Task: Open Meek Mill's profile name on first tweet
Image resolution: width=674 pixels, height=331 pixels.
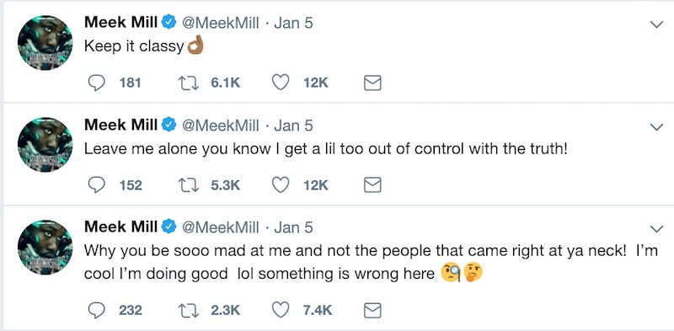Action: click(120, 23)
